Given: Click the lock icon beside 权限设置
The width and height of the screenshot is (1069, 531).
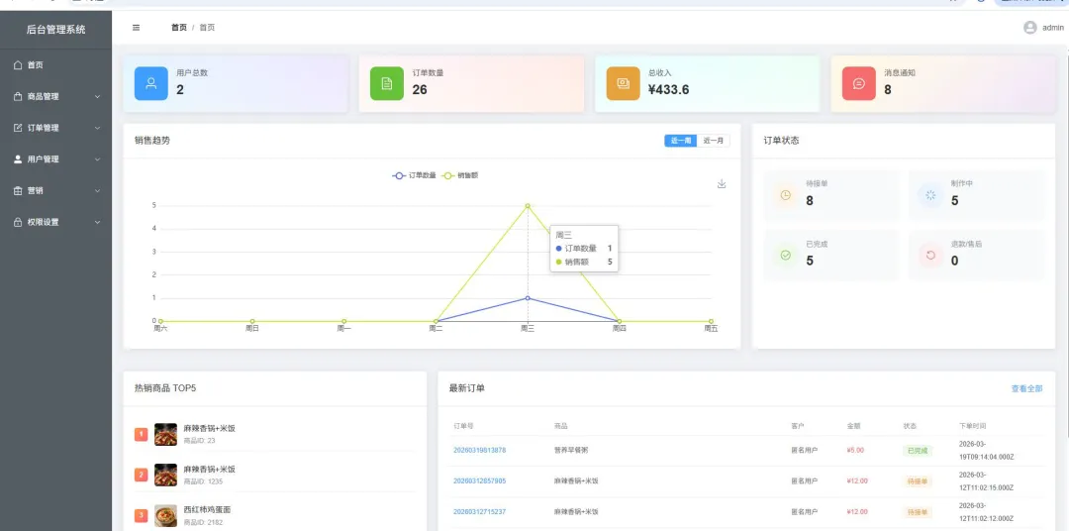Looking at the screenshot, I should point(19,222).
